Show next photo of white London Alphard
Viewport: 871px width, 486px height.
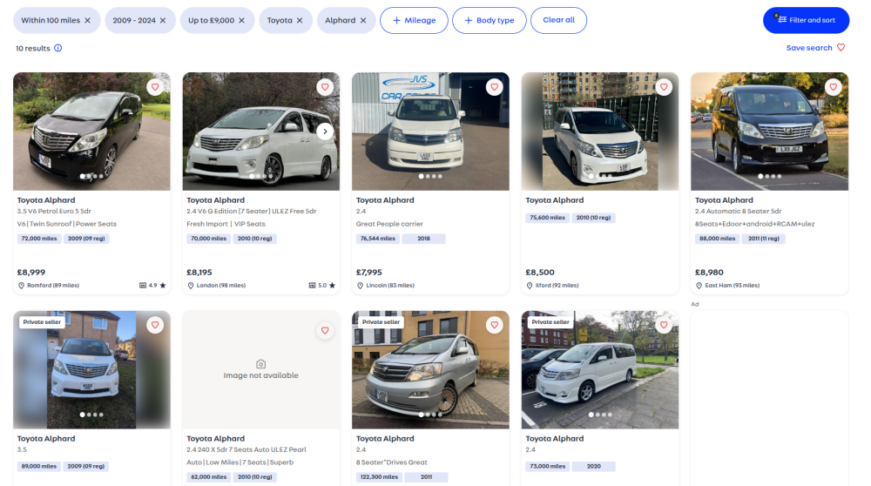pos(325,132)
